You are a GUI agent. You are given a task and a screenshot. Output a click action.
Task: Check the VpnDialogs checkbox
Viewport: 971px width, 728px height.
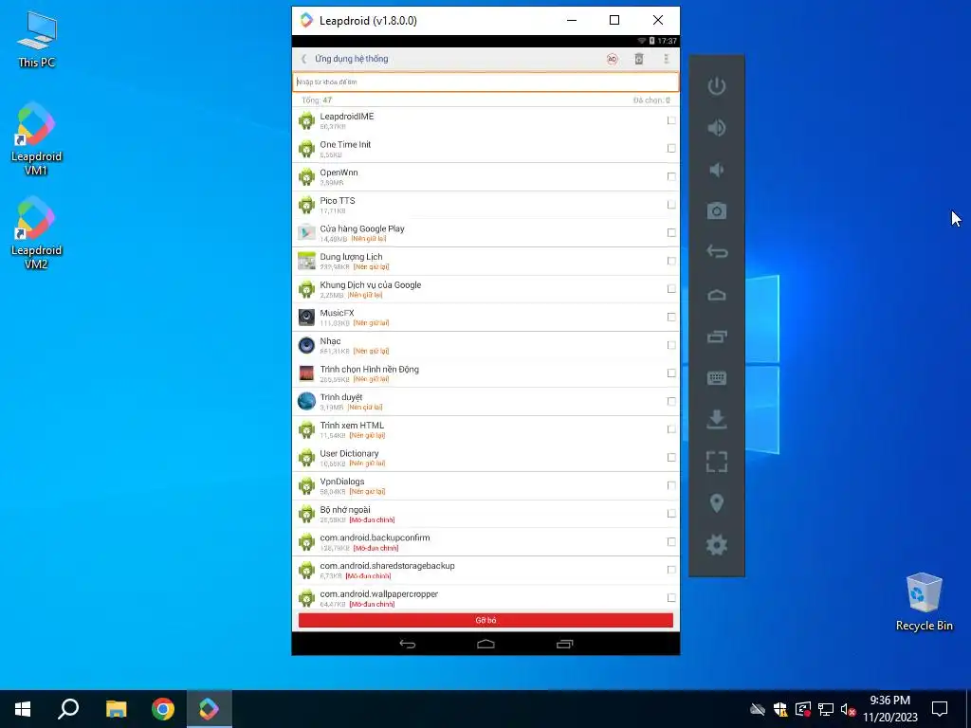click(671, 485)
